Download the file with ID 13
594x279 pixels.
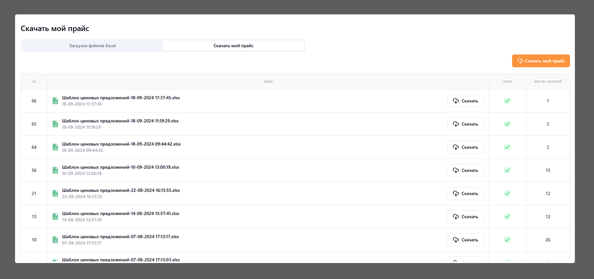(465, 217)
